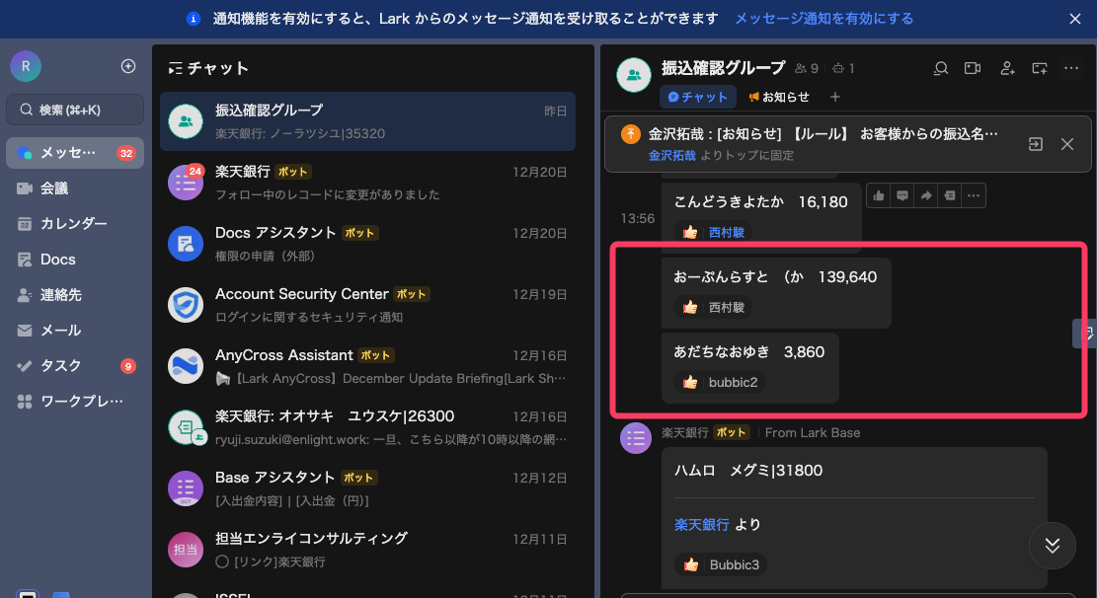Open more actions on the hovered message
Image resolution: width=1097 pixels, height=598 pixels.
tap(974, 194)
